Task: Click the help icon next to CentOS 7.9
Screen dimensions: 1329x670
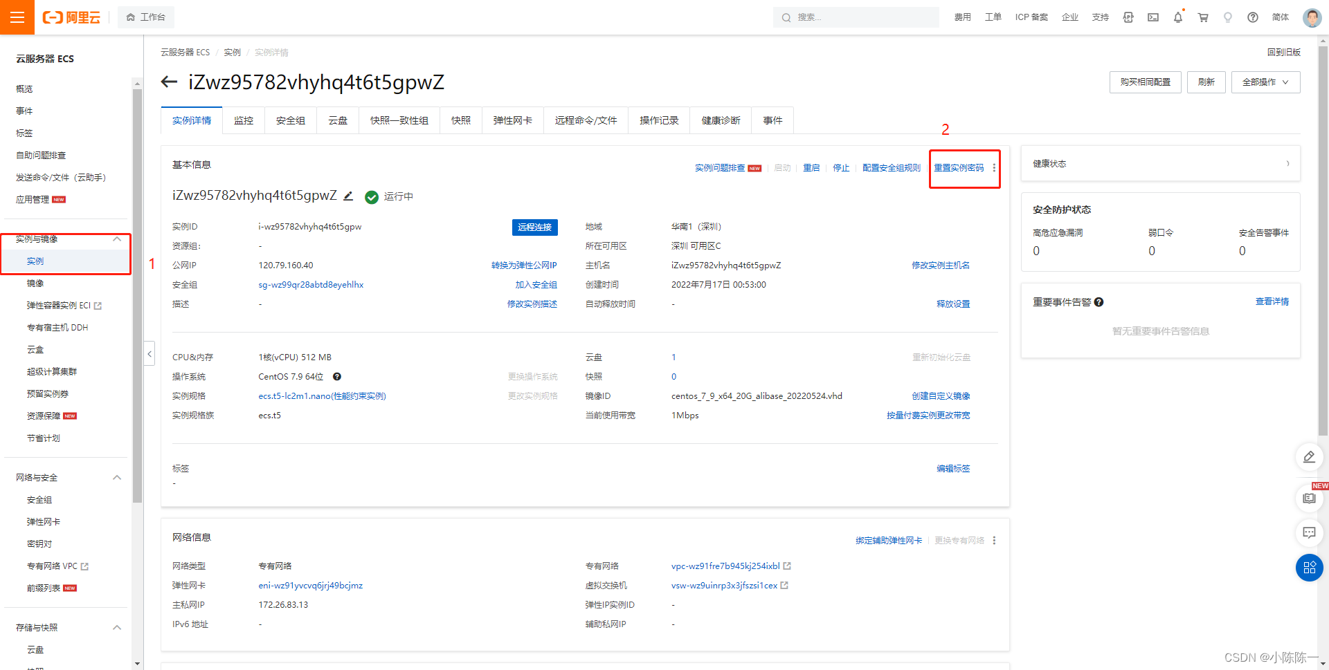Action: pos(337,377)
